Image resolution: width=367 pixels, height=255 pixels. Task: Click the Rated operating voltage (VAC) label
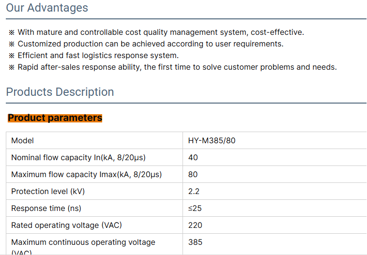pos(66,225)
